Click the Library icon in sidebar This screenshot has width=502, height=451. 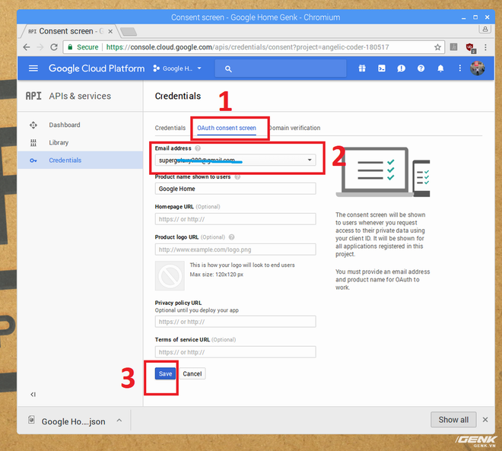33,142
